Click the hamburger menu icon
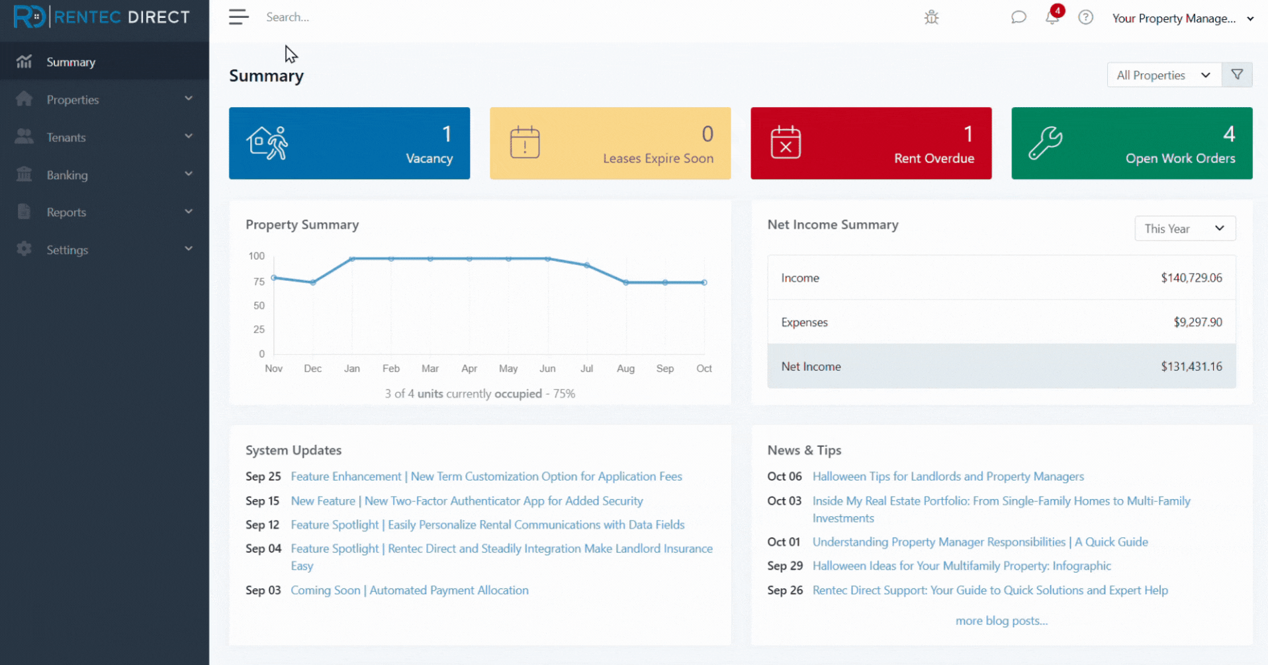This screenshot has width=1268, height=665. (238, 17)
